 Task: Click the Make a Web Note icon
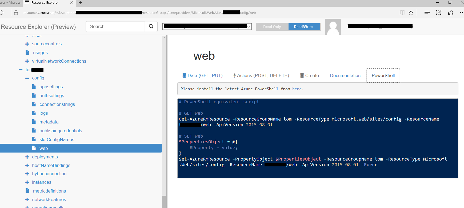439,13
